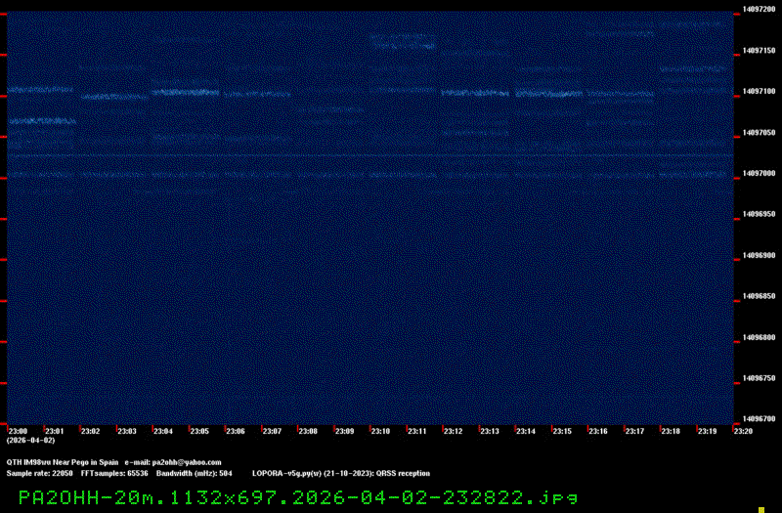Image resolution: width=782 pixels, height=513 pixels.
Task: Click the green PA2OHH-20m file name caption
Action: pos(298,497)
